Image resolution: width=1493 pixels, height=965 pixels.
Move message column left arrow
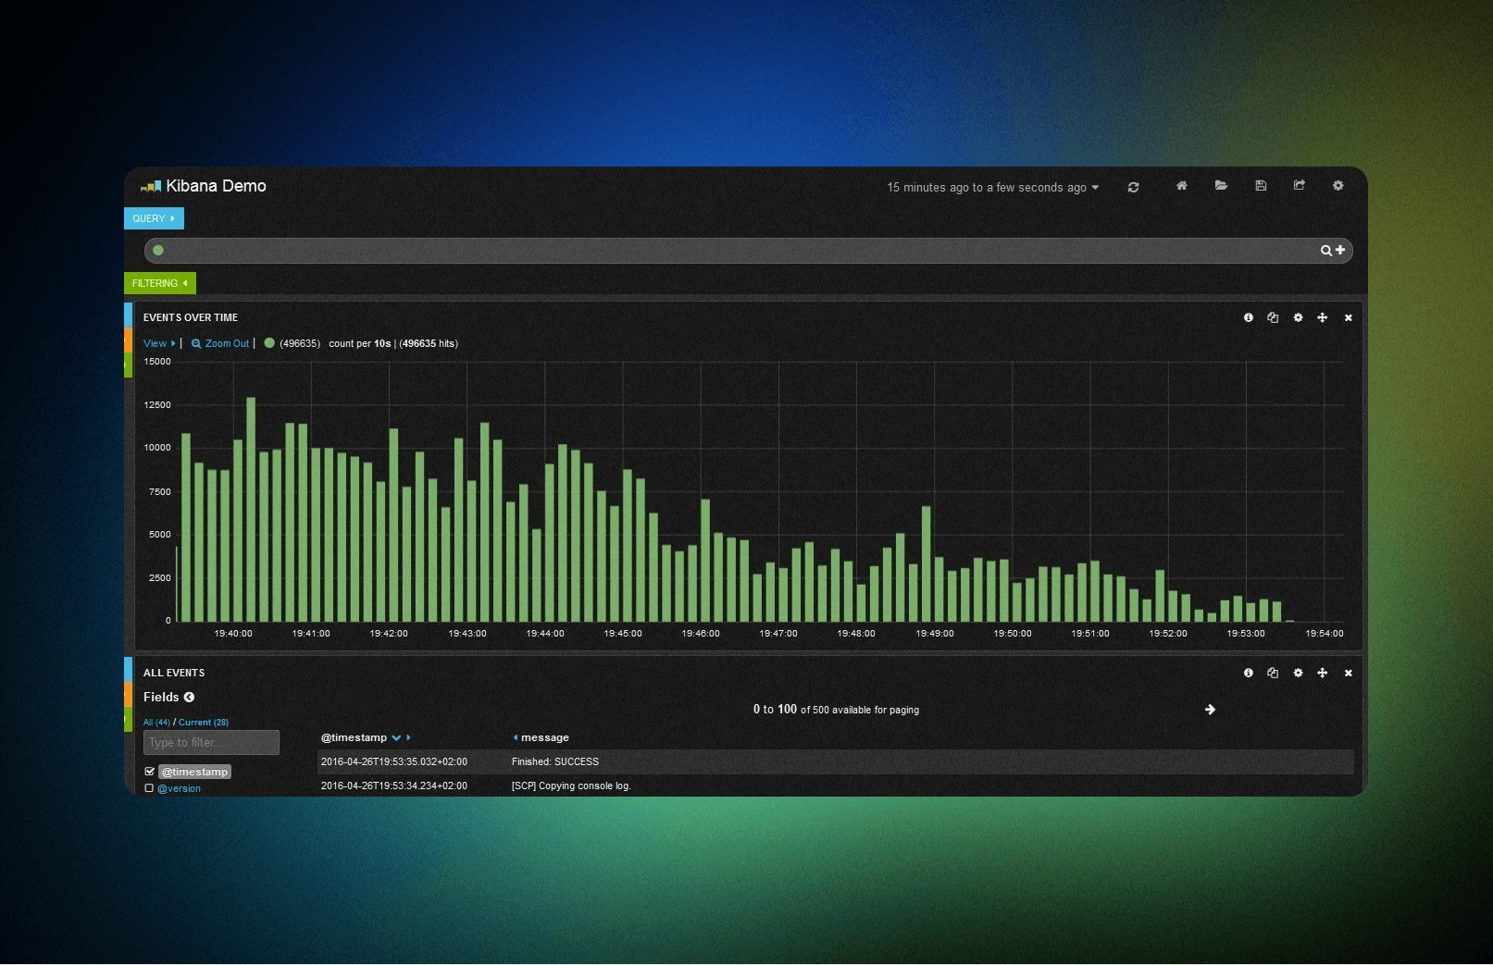pos(515,737)
